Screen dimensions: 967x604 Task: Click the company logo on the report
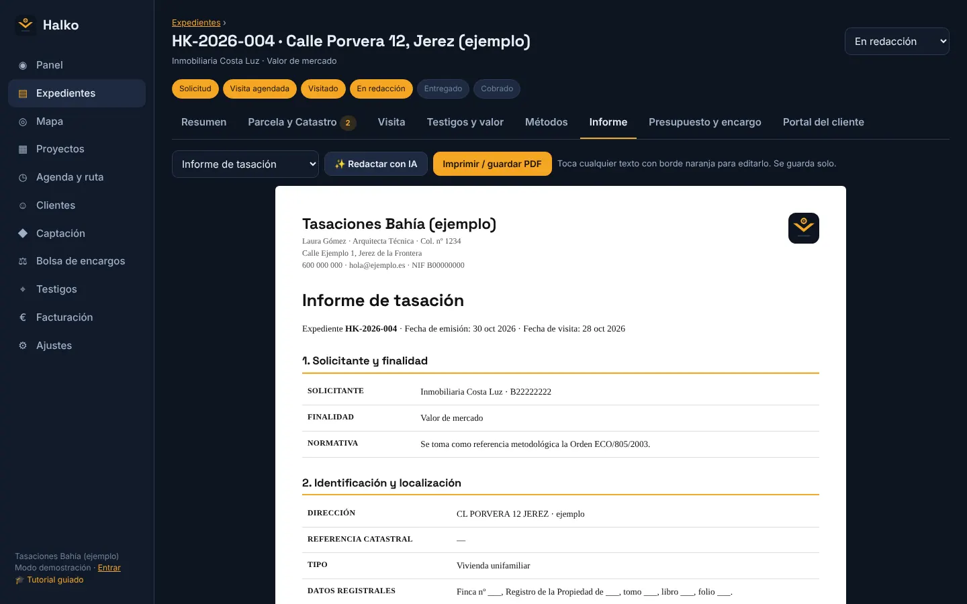click(x=804, y=228)
